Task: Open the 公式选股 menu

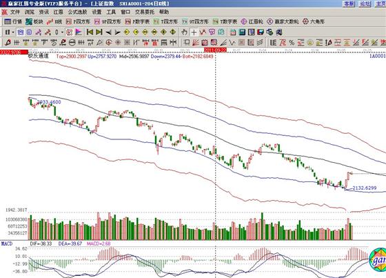Action: 77,12
